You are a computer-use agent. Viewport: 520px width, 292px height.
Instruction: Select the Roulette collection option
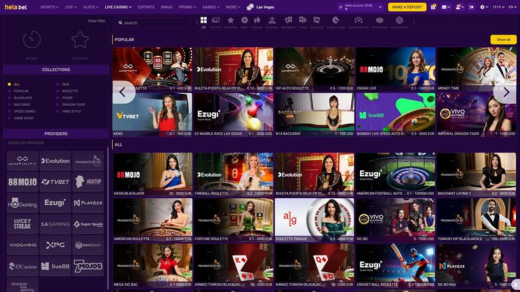click(67, 91)
